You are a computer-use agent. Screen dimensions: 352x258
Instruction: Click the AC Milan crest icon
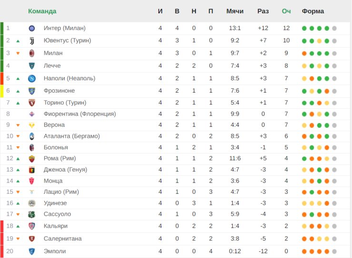point(32,53)
